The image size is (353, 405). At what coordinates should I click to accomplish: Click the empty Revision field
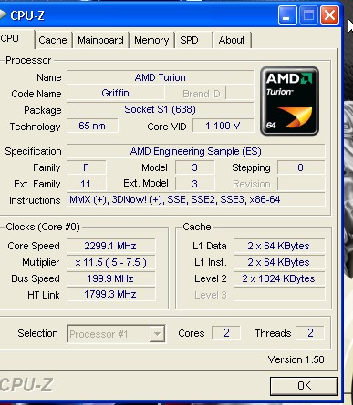(301, 184)
